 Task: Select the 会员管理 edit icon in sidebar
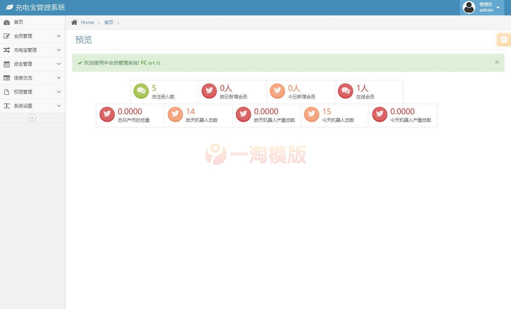[8, 36]
